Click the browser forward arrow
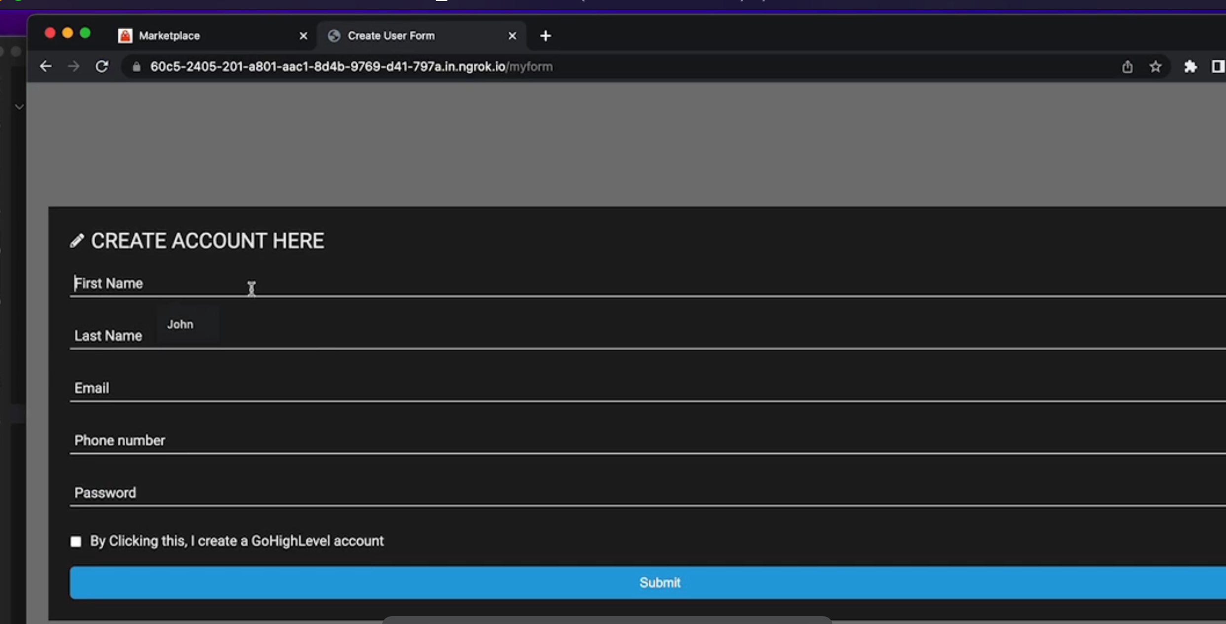 [x=74, y=67]
